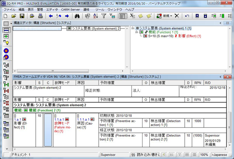Viewport: 234px width, 159px height.
Task: Open the エディタ menu
Action: click(x=52, y=10)
